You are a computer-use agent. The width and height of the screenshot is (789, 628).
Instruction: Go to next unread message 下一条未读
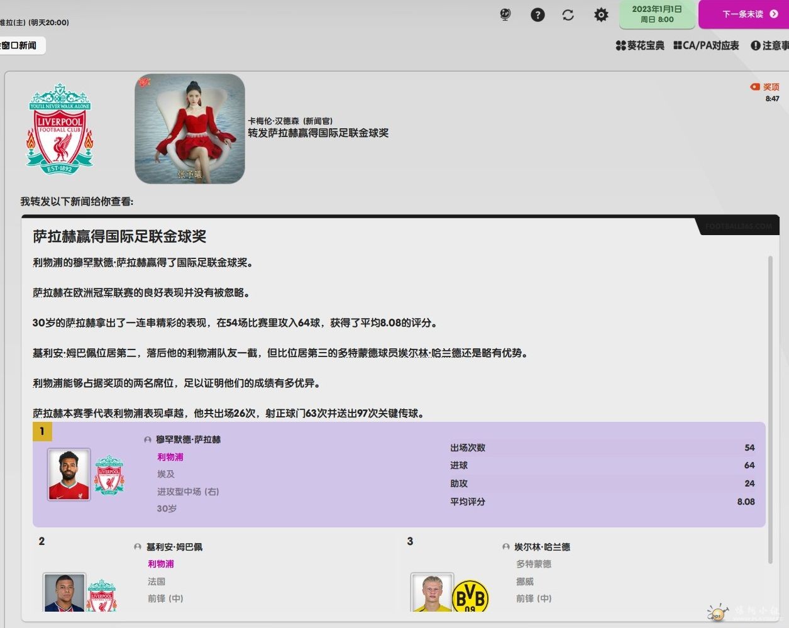[x=744, y=14]
